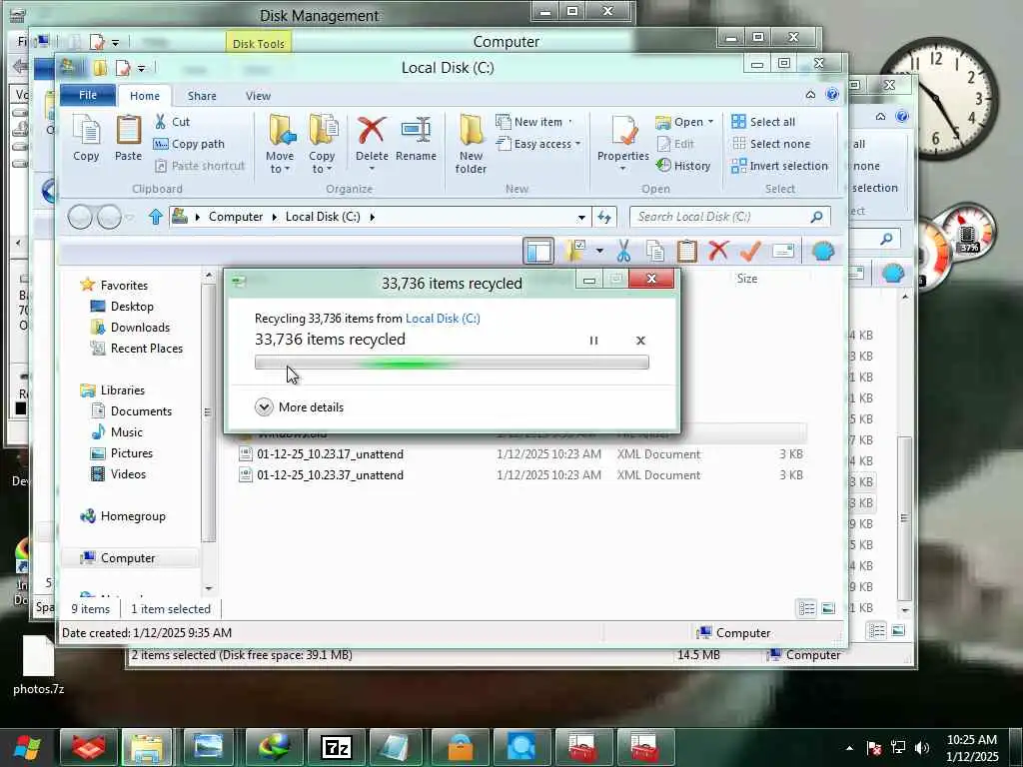Image resolution: width=1023 pixels, height=767 pixels.
Task: Switch to the Home ribbon tab
Action: click(144, 96)
